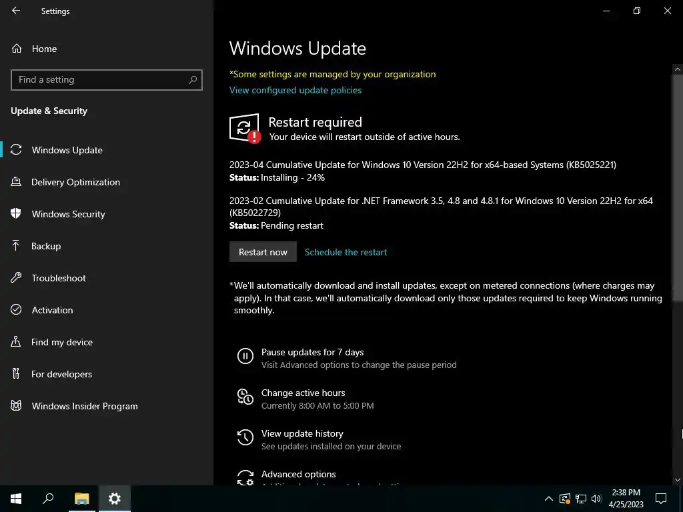The height and width of the screenshot is (512, 683).
Task: Click the Advanced options gear-sync icon
Action: 245,477
